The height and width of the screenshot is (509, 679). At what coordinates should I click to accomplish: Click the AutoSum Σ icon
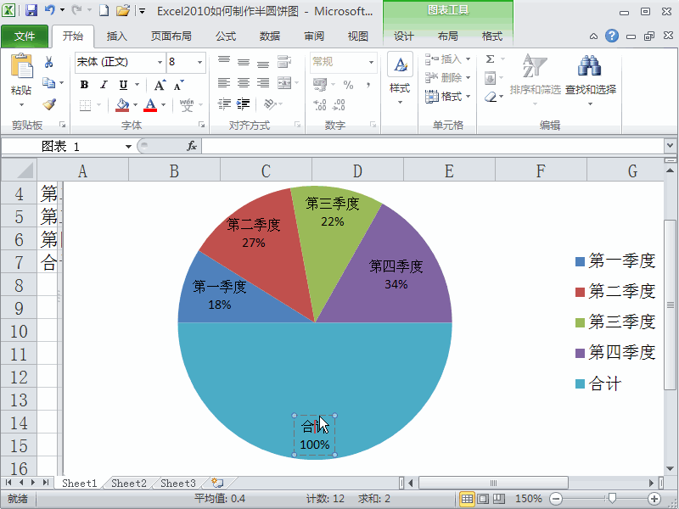coord(491,58)
